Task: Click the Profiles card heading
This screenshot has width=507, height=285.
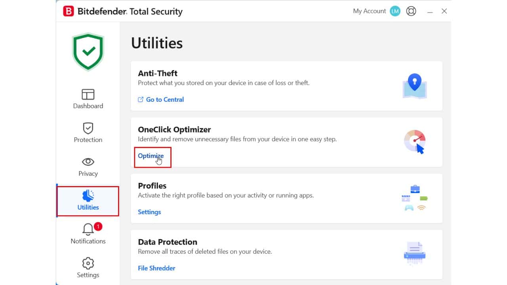Action: 152,186
